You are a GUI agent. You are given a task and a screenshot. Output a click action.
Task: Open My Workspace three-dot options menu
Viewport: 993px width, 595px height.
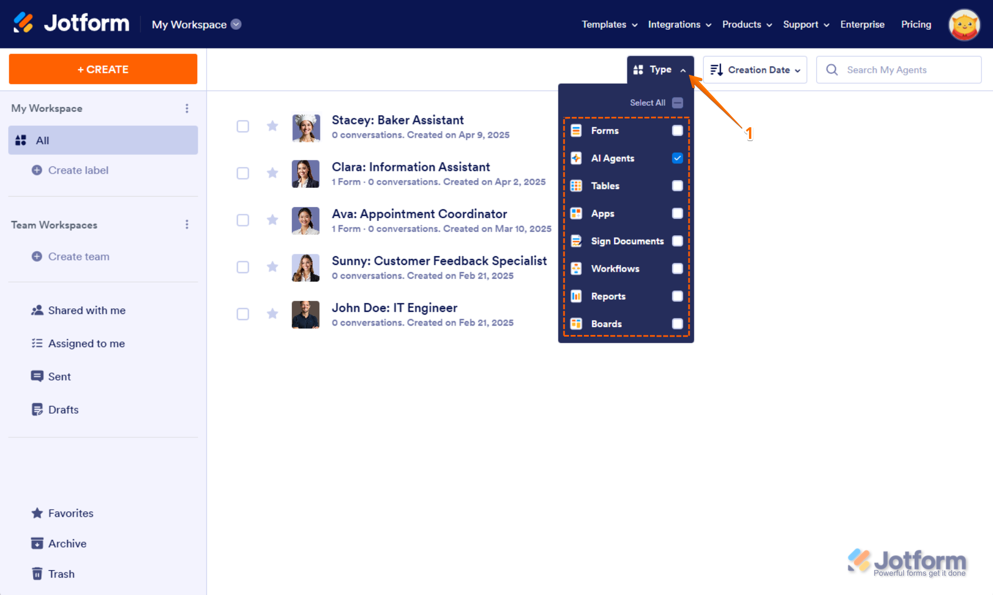(187, 109)
